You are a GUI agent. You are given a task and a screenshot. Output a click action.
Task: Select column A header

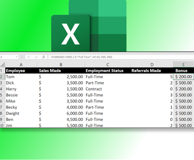click(x=21, y=65)
